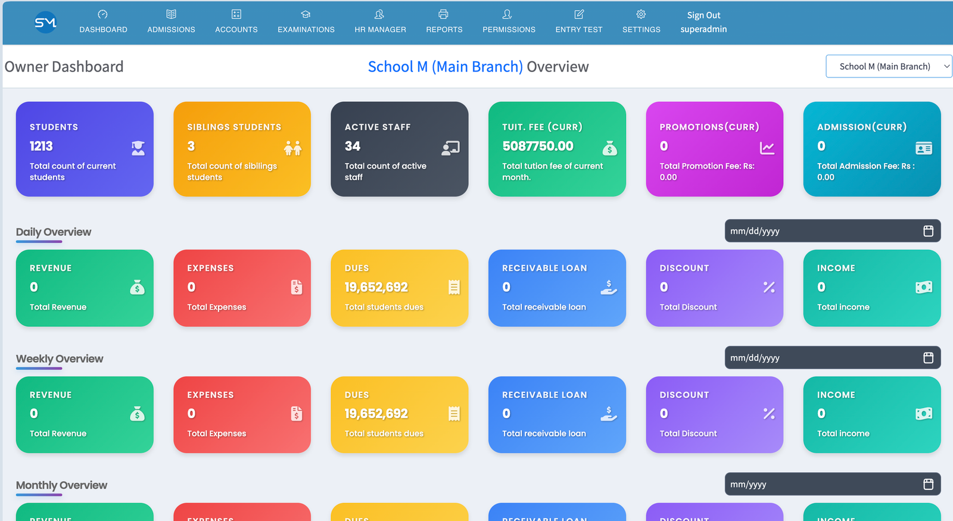
Task: Open the Dashboard menu
Action: pos(103,22)
